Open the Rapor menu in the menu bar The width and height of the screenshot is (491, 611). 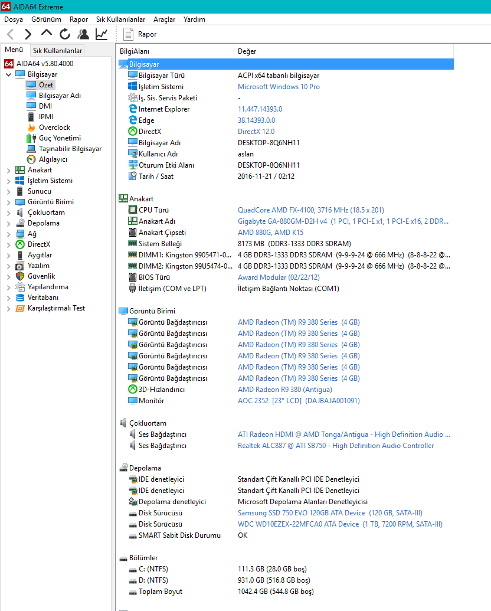pos(78,19)
